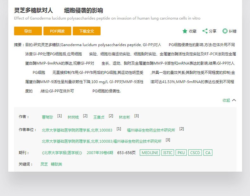This screenshot has height=196, width=250.
Task: Open affiliation 福州绿谷生物药业技术研究所 marked [2]
Action: tap(151, 130)
